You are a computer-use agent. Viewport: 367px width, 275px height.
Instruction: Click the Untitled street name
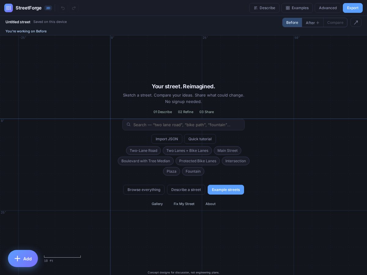coord(18,22)
